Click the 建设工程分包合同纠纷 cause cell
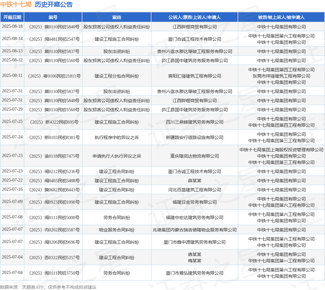The height and width of the screenshot is (290, 325). (x=117, y=76)
